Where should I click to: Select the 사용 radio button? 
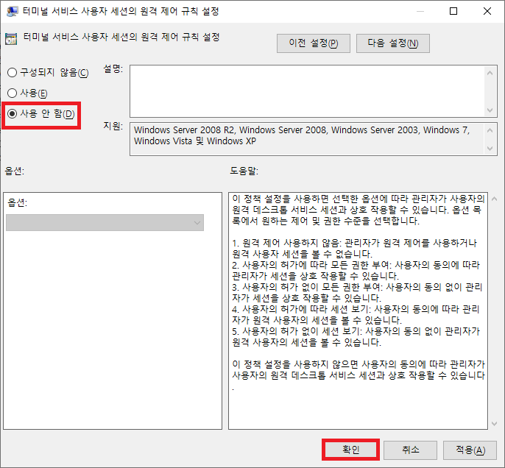tap(13, 93)
